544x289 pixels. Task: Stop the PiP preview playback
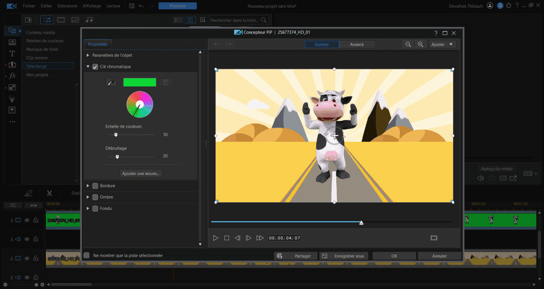click(x=227, y=238)
